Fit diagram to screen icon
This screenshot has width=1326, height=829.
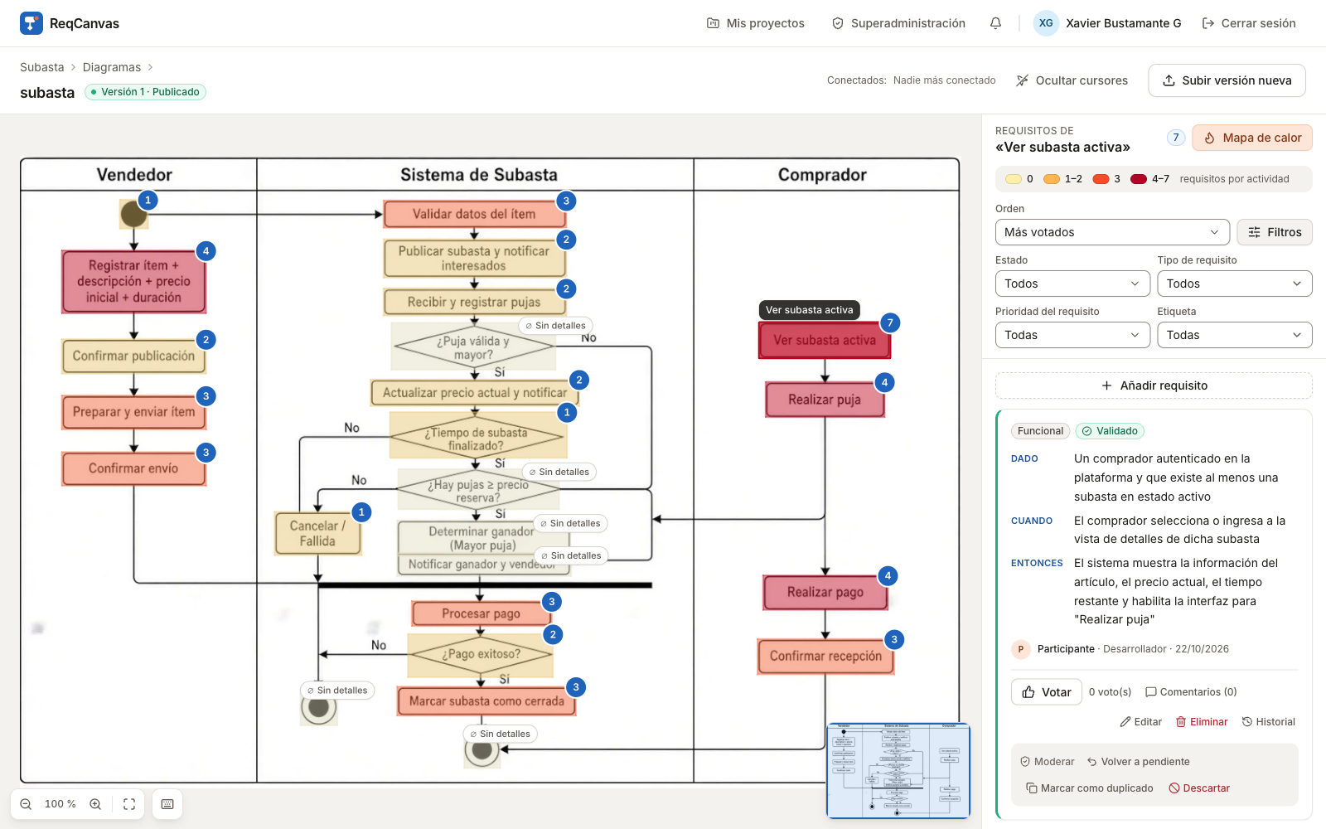(x=129, y=804)
